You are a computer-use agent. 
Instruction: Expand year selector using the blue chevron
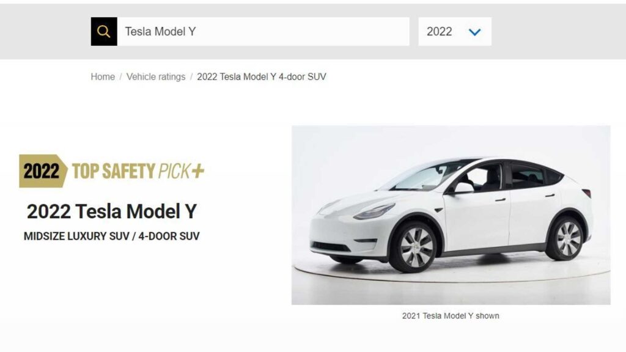(474, 32)
